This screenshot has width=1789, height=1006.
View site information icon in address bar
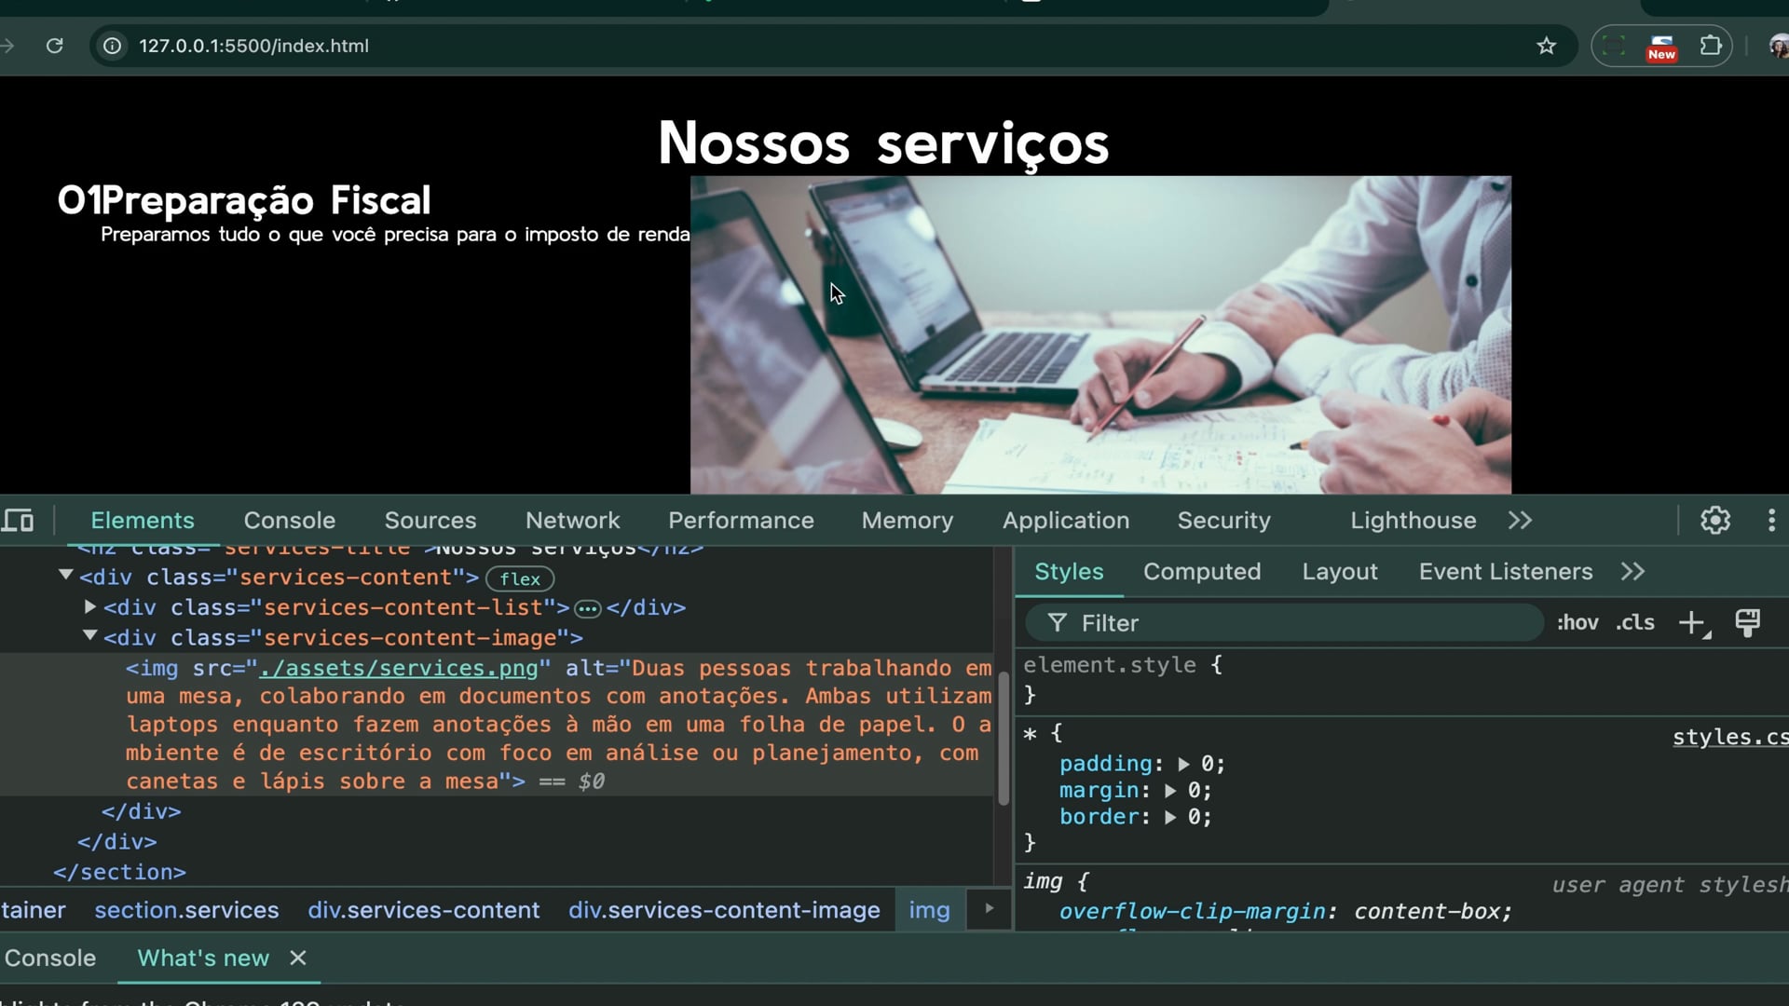click(112, 46)
